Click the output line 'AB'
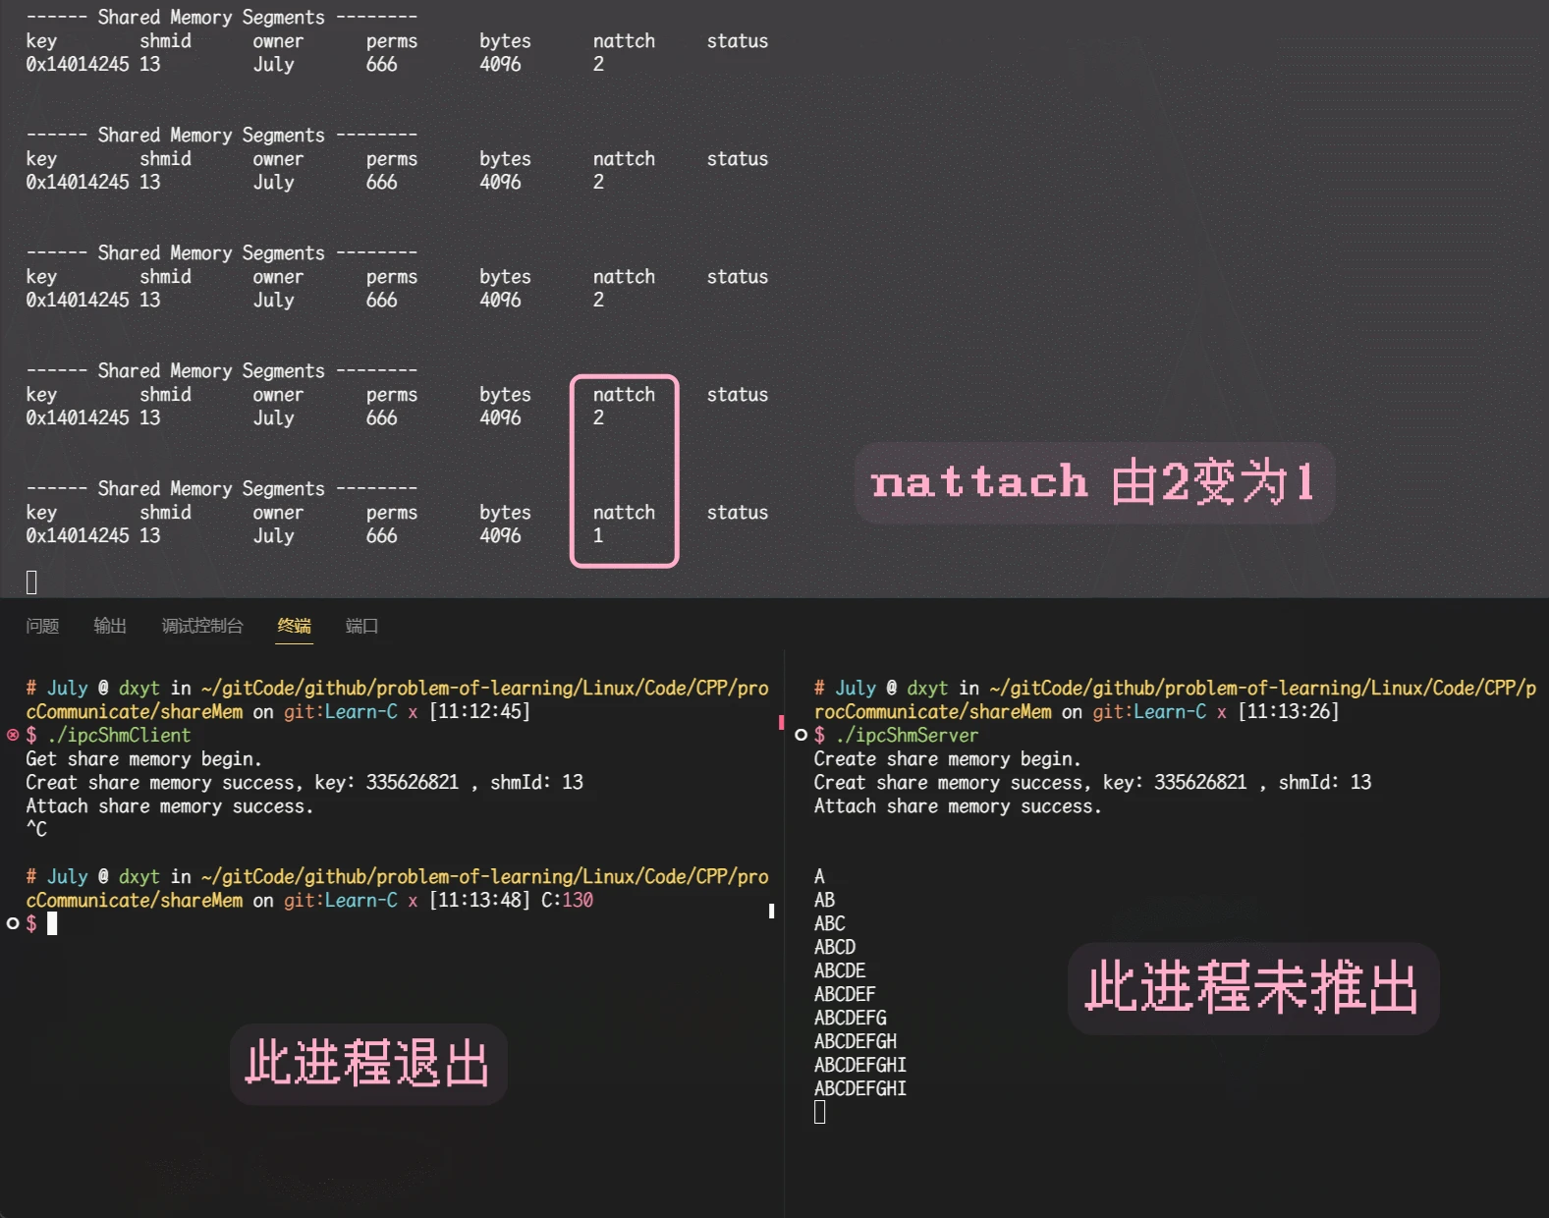Viewport: 1549px width, 1218px height. [x=824, y=900]
